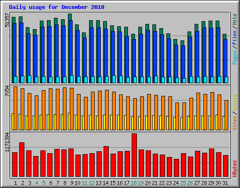Click day 2 on the x-axis
The width and height of the screenshot is (240, 188).
point(22,183)
